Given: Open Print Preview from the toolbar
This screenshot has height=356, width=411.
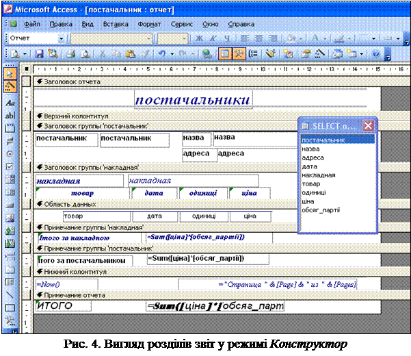Looking at the screenshot, I should 85,54.
